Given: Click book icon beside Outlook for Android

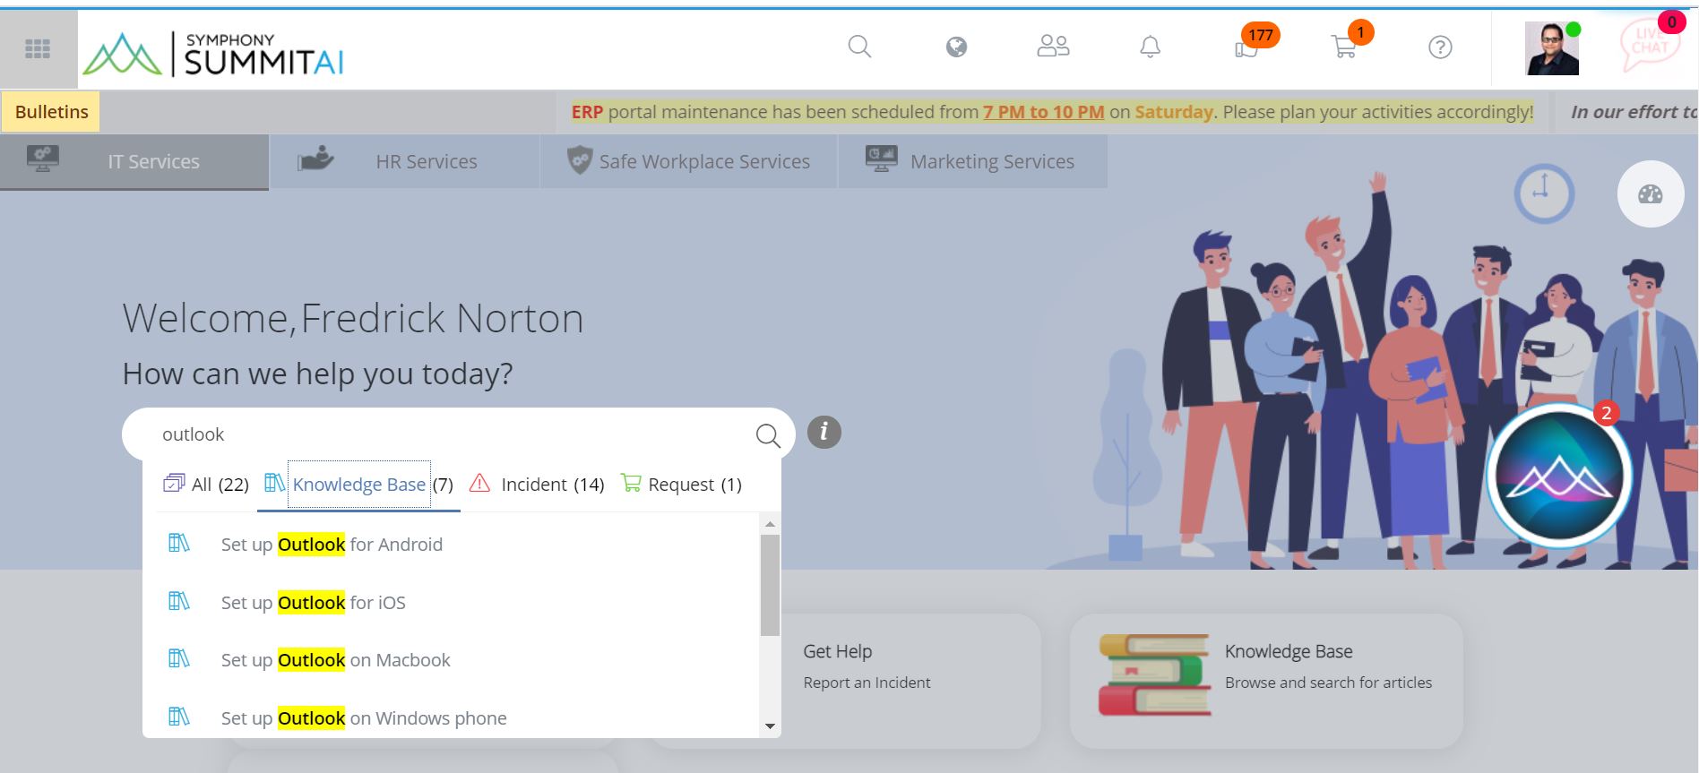Looking at the screenshot, I should point(179,543).
